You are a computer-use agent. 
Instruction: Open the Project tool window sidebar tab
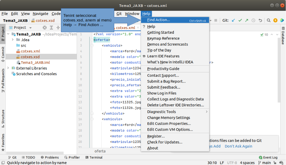point(3,34)
